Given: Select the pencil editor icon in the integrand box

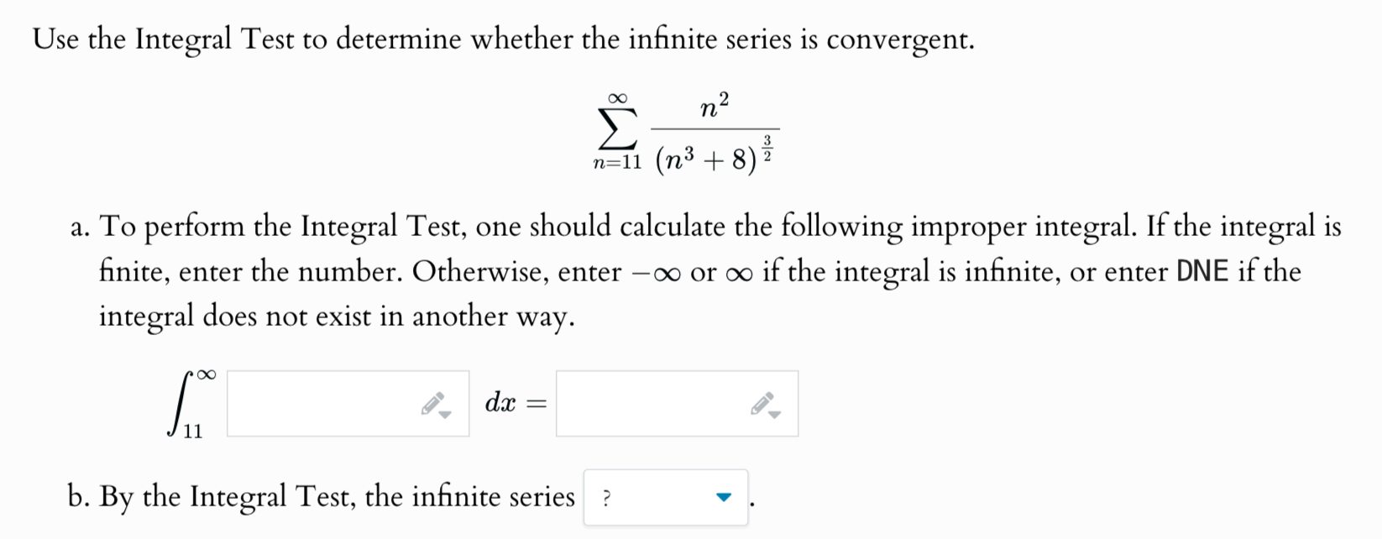Looking at the screenshot, I should (432, 403).
